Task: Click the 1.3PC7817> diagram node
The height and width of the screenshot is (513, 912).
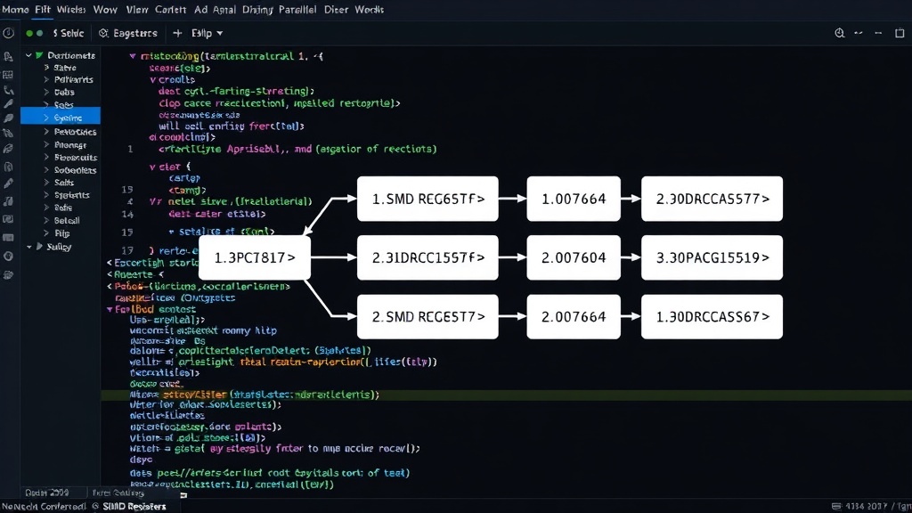Action: (254, 257)
